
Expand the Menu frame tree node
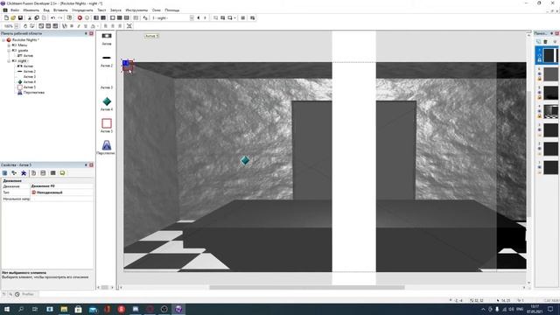click(x=9, y=45)
